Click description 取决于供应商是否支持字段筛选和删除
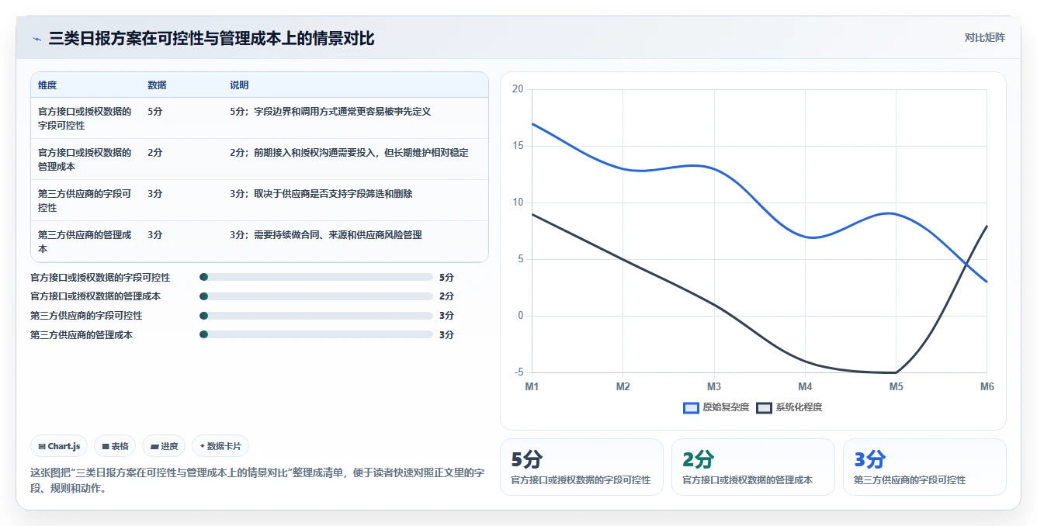1037x526 pixels. (x=333, y=193)
